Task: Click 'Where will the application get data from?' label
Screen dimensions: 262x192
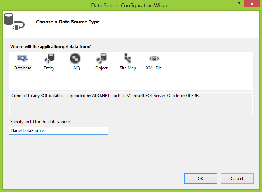Action: click(50, 47)
